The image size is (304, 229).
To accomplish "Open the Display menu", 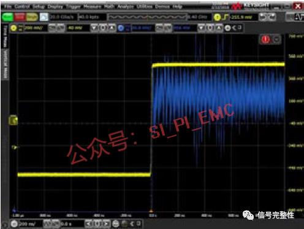I will (x=55, y=7).
